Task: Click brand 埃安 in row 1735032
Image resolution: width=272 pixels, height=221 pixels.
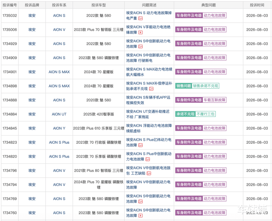Action: coord(32,16)
